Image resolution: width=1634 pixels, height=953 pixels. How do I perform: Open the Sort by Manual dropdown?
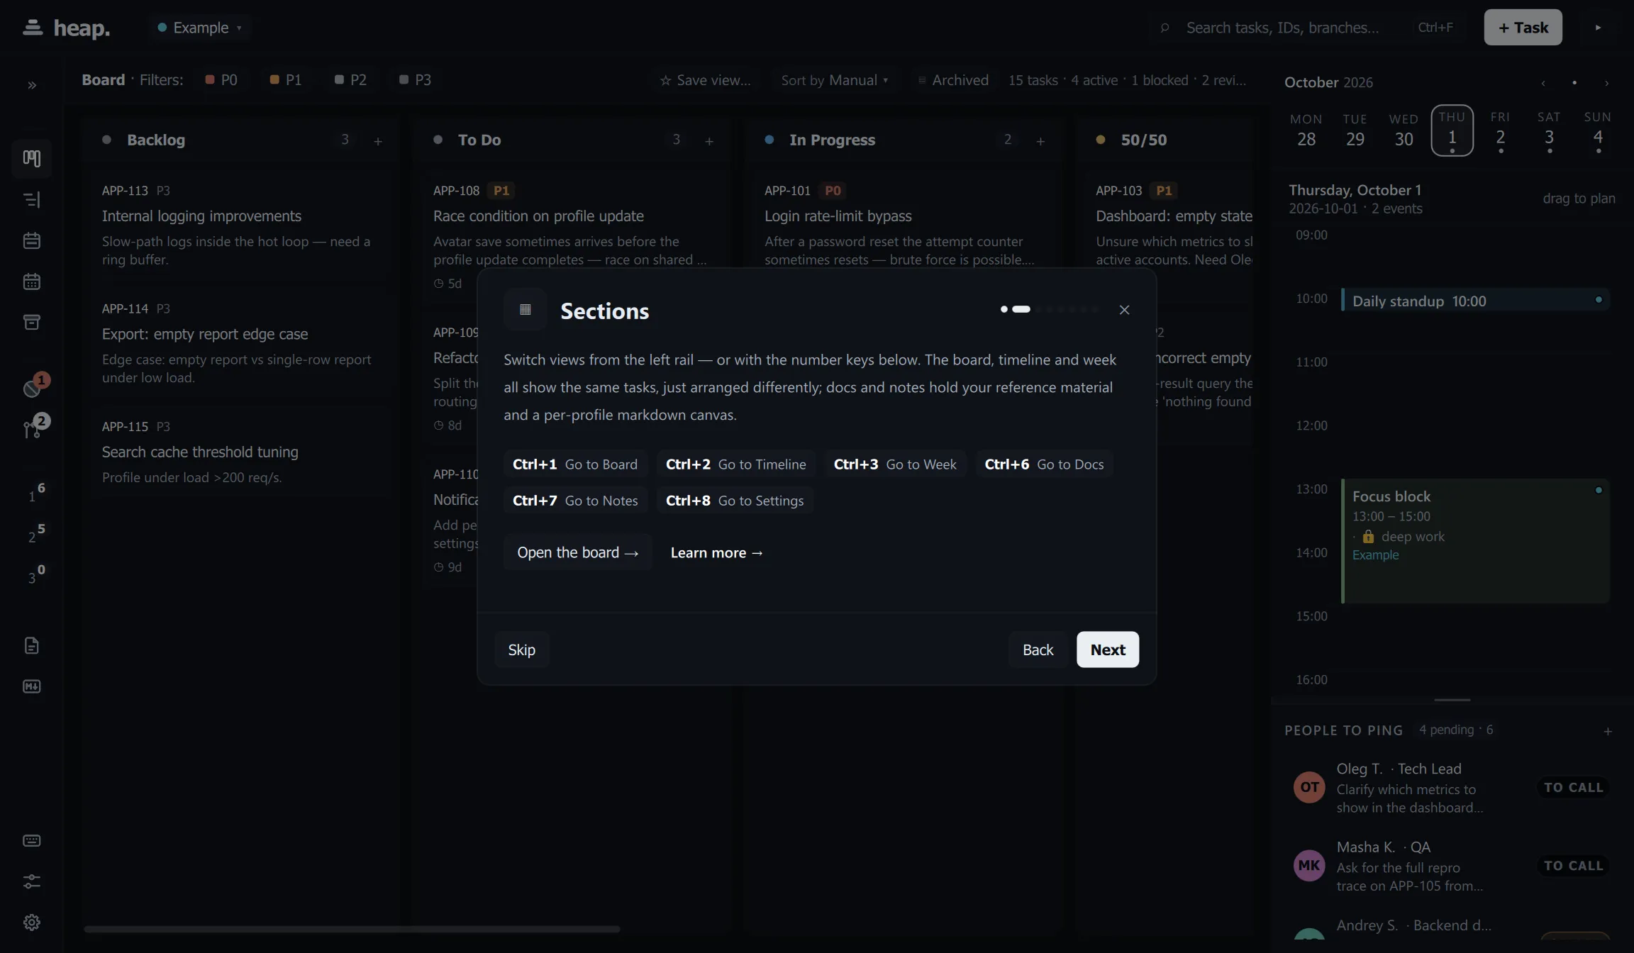coord(834,80)
